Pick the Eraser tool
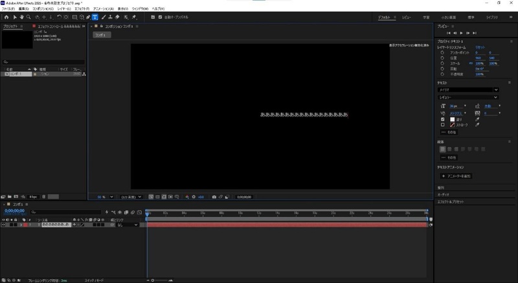The image size is (518, 283). 117,17
